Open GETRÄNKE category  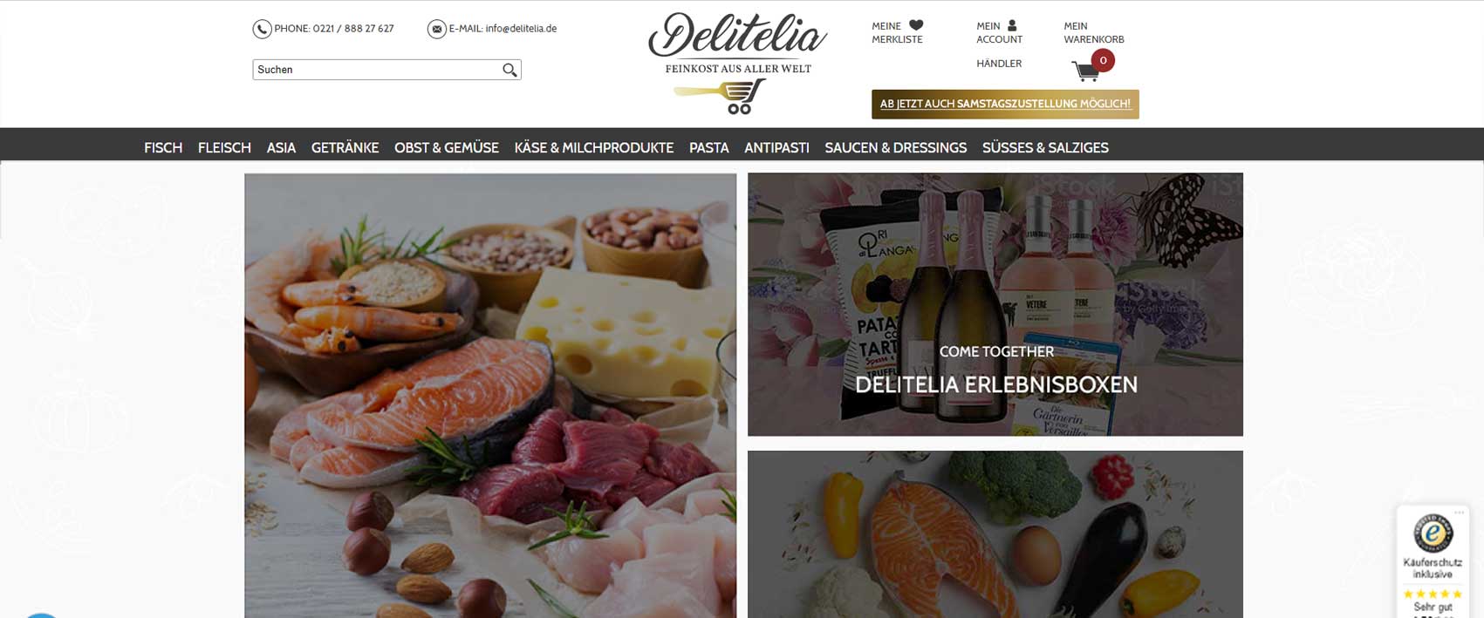point(345,147)
